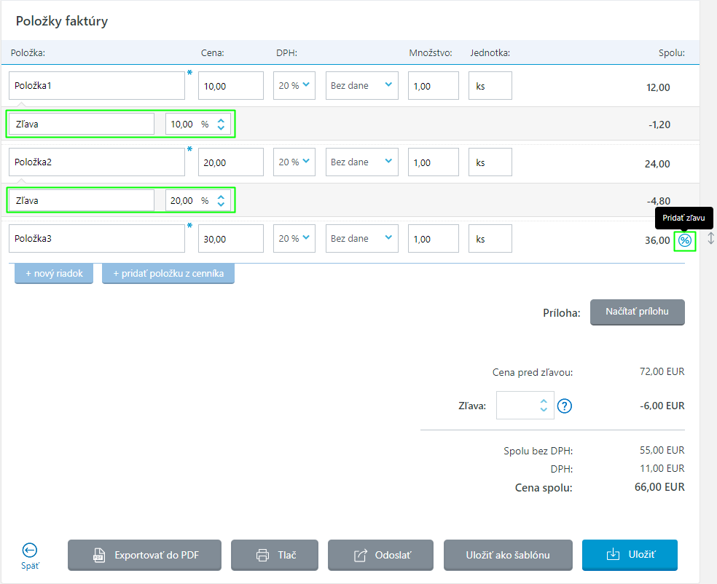
Task: Save invoice with Uložiť button
Action: point(630,555)
